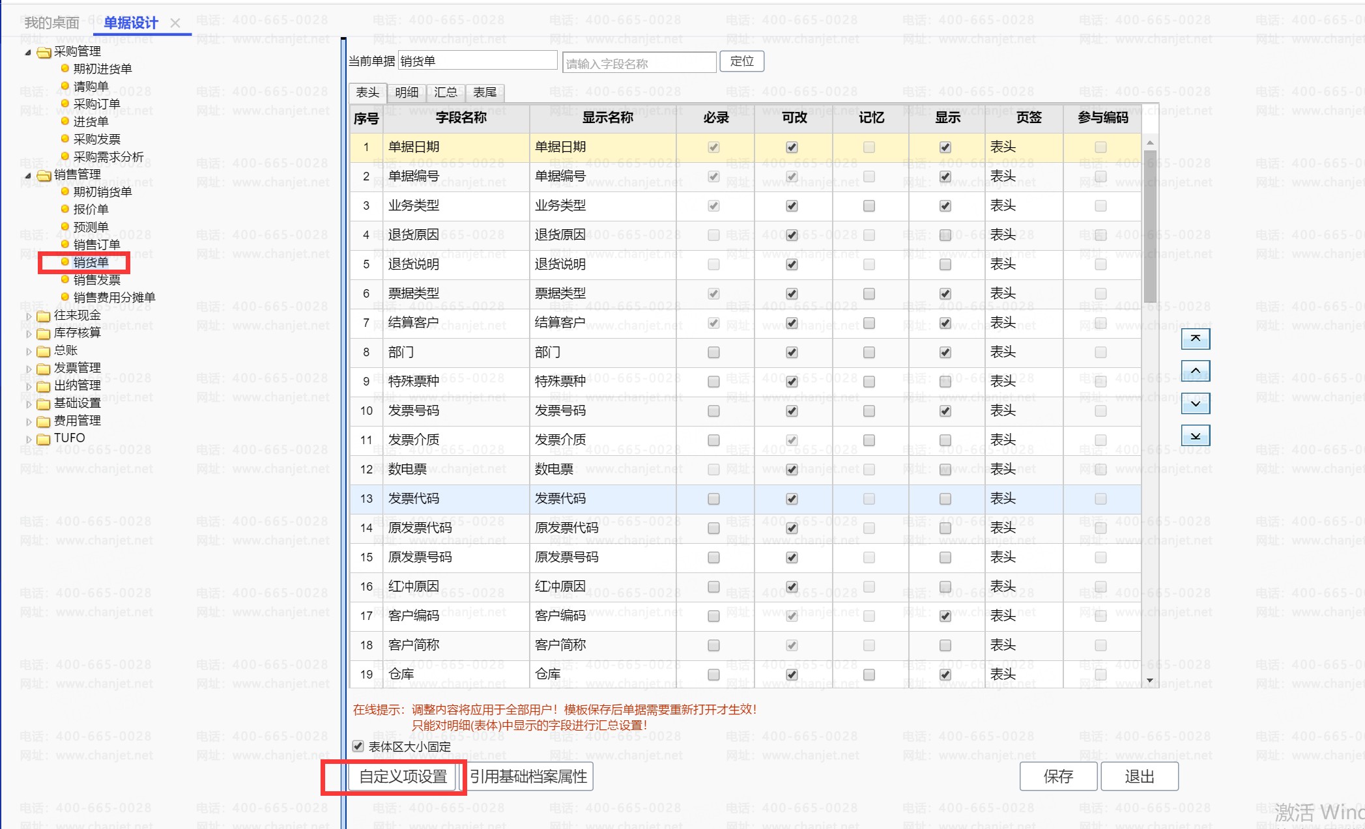Close the 单据设计 tab

click(175, 23)
